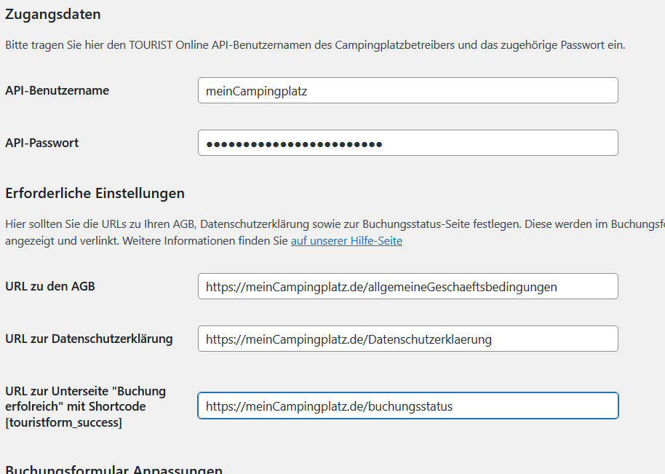
Task: Click the 'URL zur Unterseite Buchung erfolgreich' label
Action: coord(85,398)
